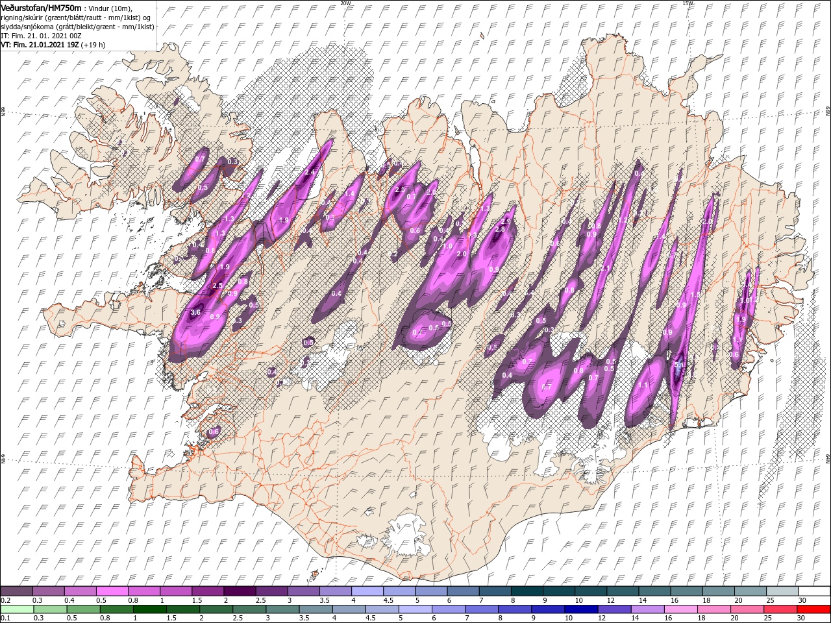Click the 'IT: Fim. 21. 01. 2021 00Z' line

point(41,36)
